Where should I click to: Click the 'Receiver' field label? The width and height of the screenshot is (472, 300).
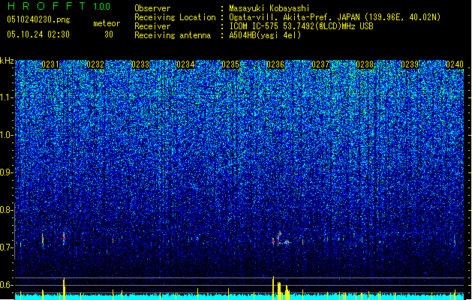(152, 26)
